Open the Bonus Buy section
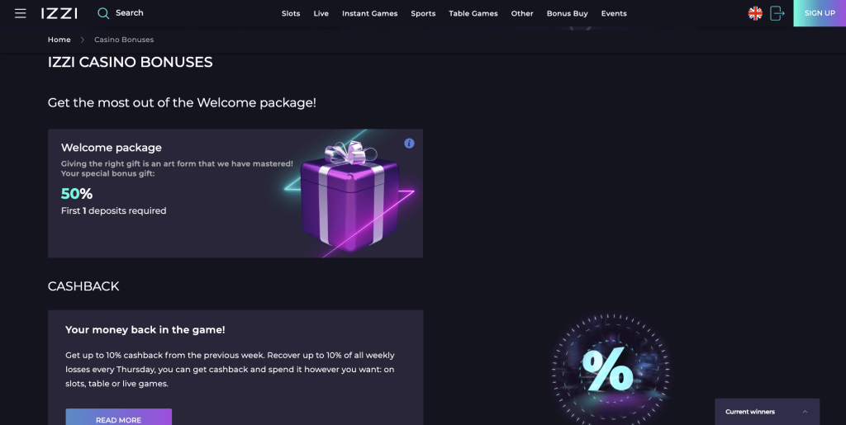Image resolution: width=846 pixels, height=425 pixels. (x=568, y=14)
